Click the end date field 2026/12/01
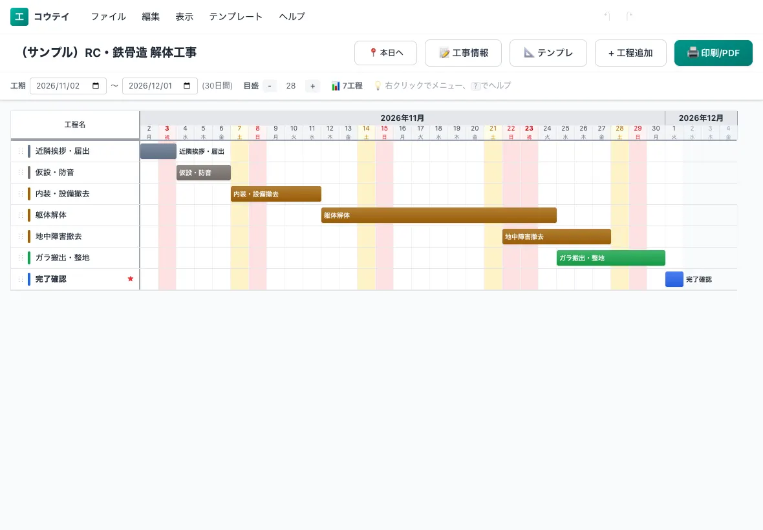Screen dimensions: 763x530 [160, 85]
